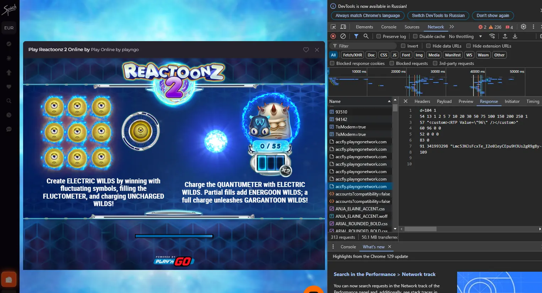This screenshot has height=293, width=542.
Task: Focus the Filter input field
Action: [x=363, y=46]
